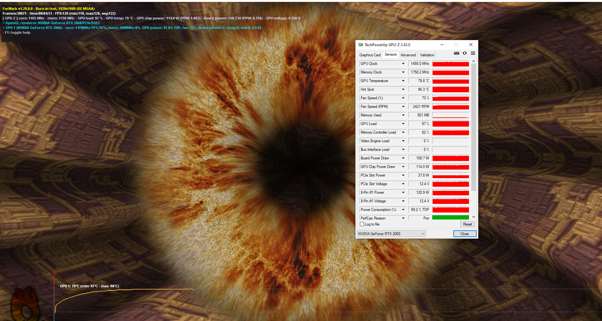This screenshot has height=321, width=602.
Task: Click the Close button in GPU-Z
Action: (x=465, y=234)
